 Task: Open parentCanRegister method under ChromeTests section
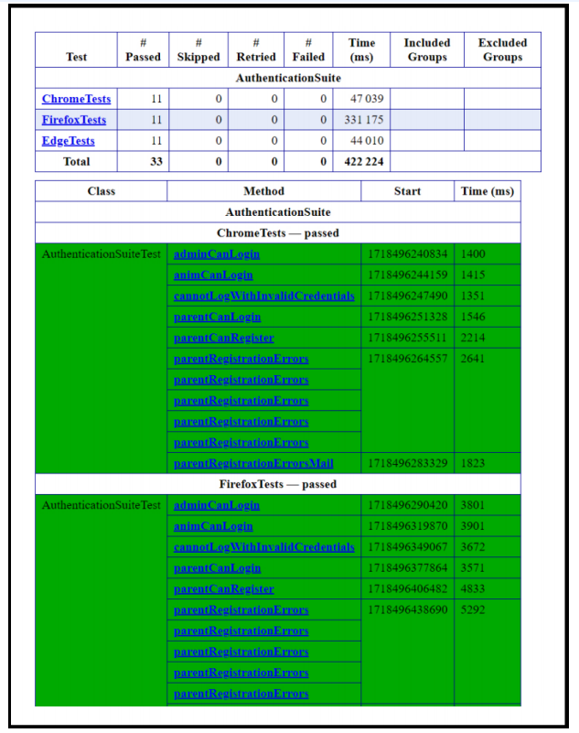click(x=224, y=338)
